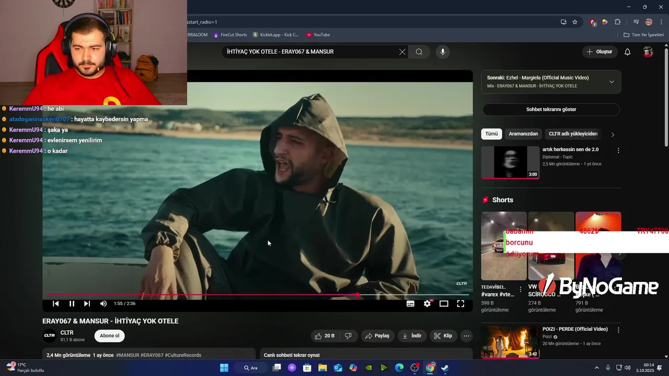Click the red extension icon with badge
The image size is (669, 376).
[593, 22]
